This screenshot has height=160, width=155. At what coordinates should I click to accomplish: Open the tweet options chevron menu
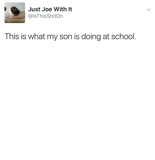pos(149,10)
